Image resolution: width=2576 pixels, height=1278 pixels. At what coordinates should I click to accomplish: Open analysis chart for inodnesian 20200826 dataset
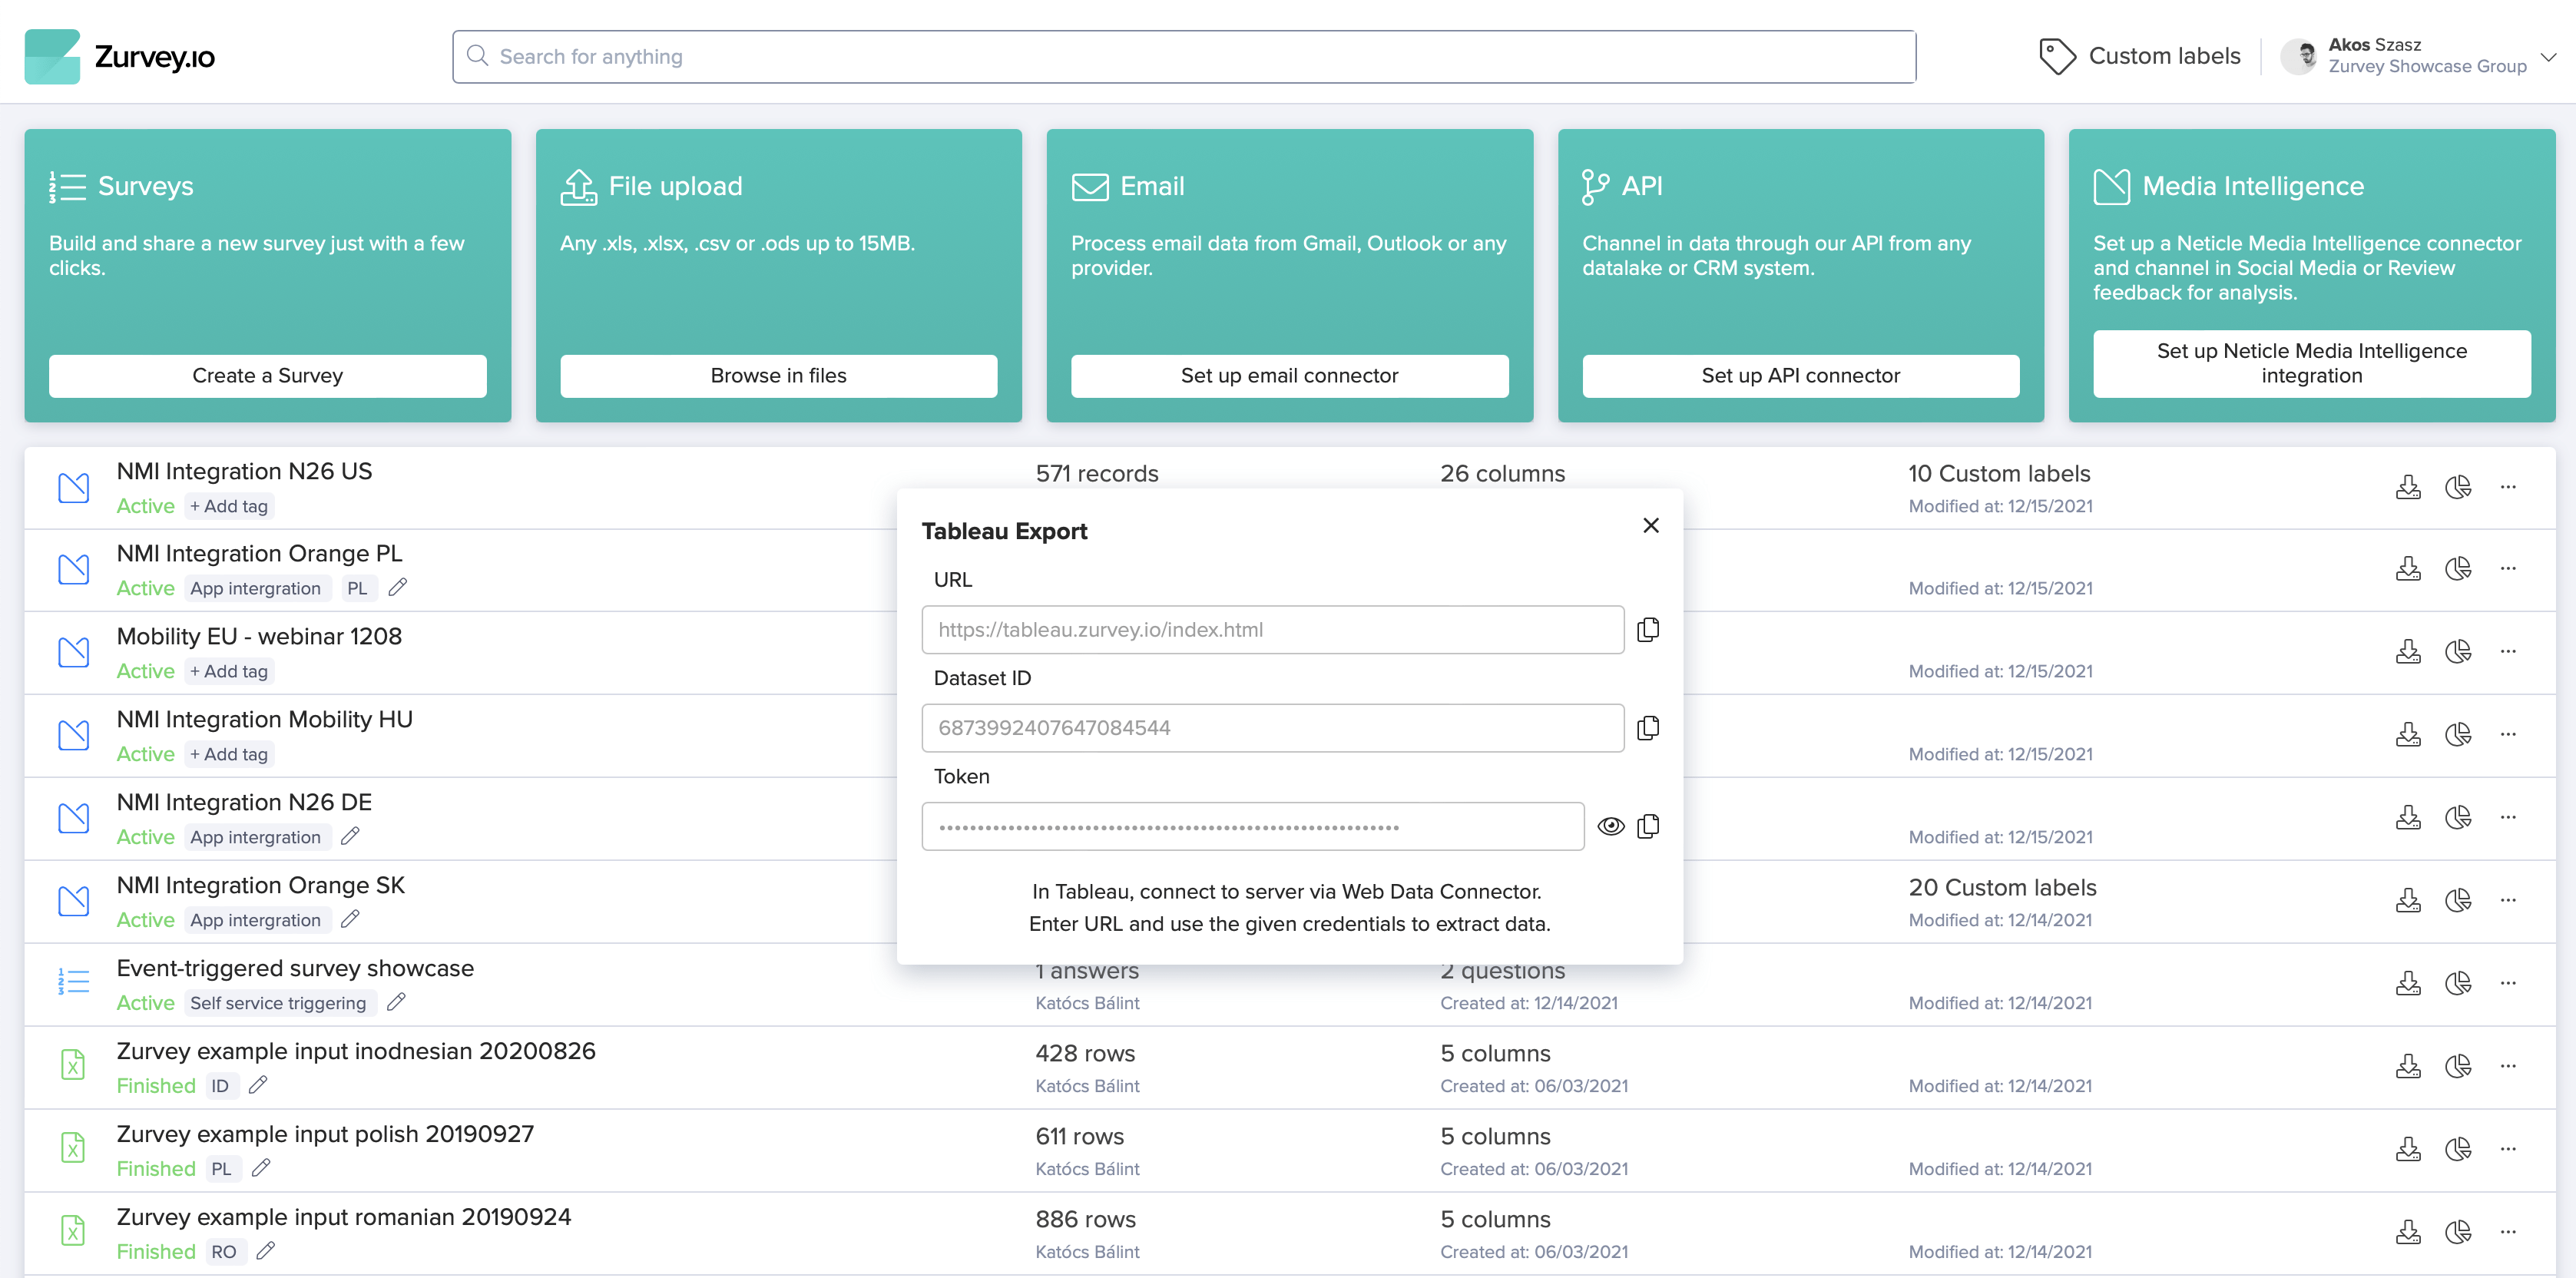coord(2458,1066)
